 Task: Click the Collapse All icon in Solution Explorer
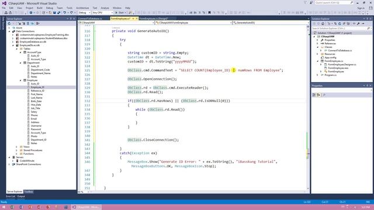pyautogui.click(x=344, y=23)
